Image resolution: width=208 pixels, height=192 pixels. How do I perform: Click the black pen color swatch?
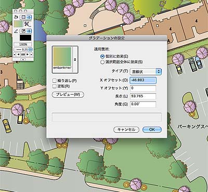click(25, 37)
